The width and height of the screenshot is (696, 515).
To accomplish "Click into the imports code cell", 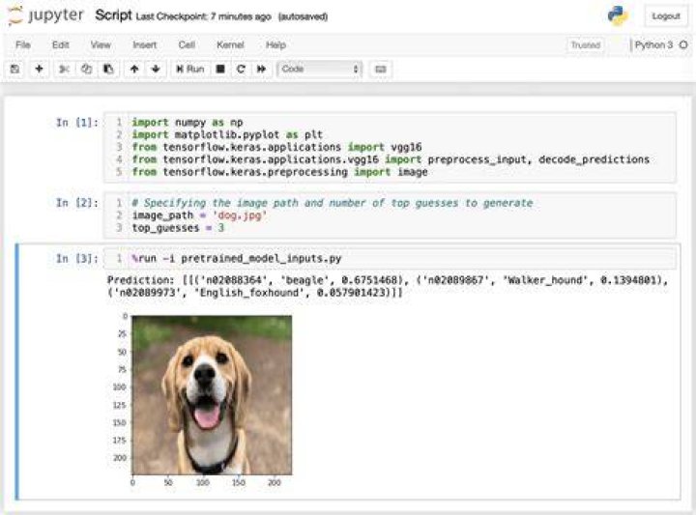I will (x=390, y=147).
